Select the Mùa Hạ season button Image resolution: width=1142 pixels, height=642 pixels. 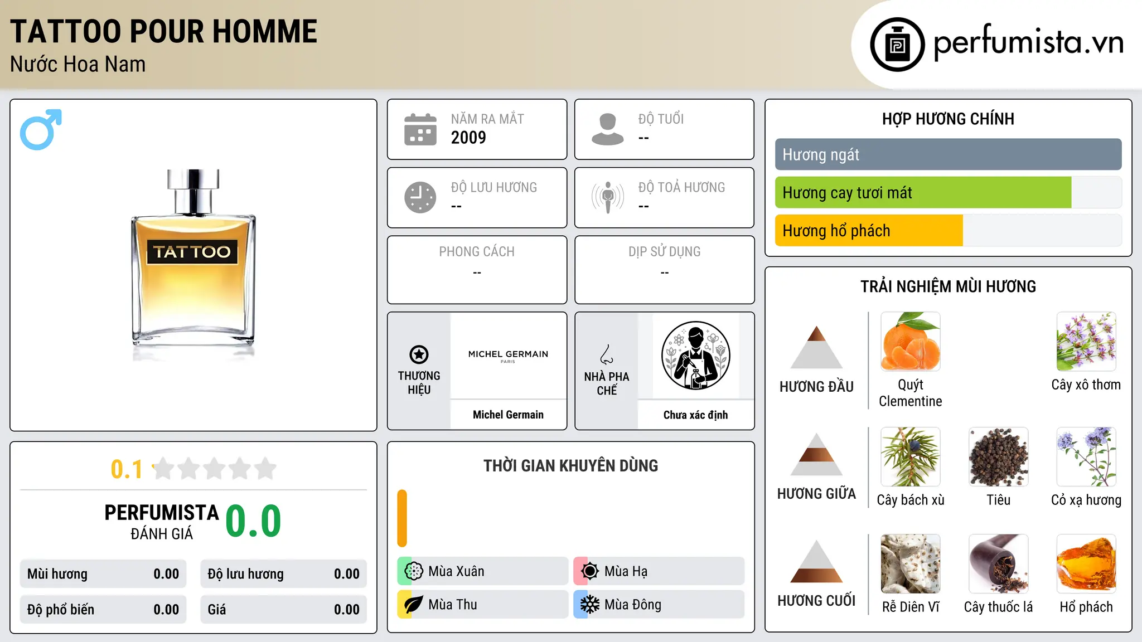pyautogui.click(x=659, y=571)
